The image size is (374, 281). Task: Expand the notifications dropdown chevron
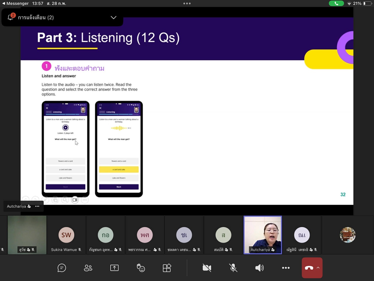tap(113, 17)
